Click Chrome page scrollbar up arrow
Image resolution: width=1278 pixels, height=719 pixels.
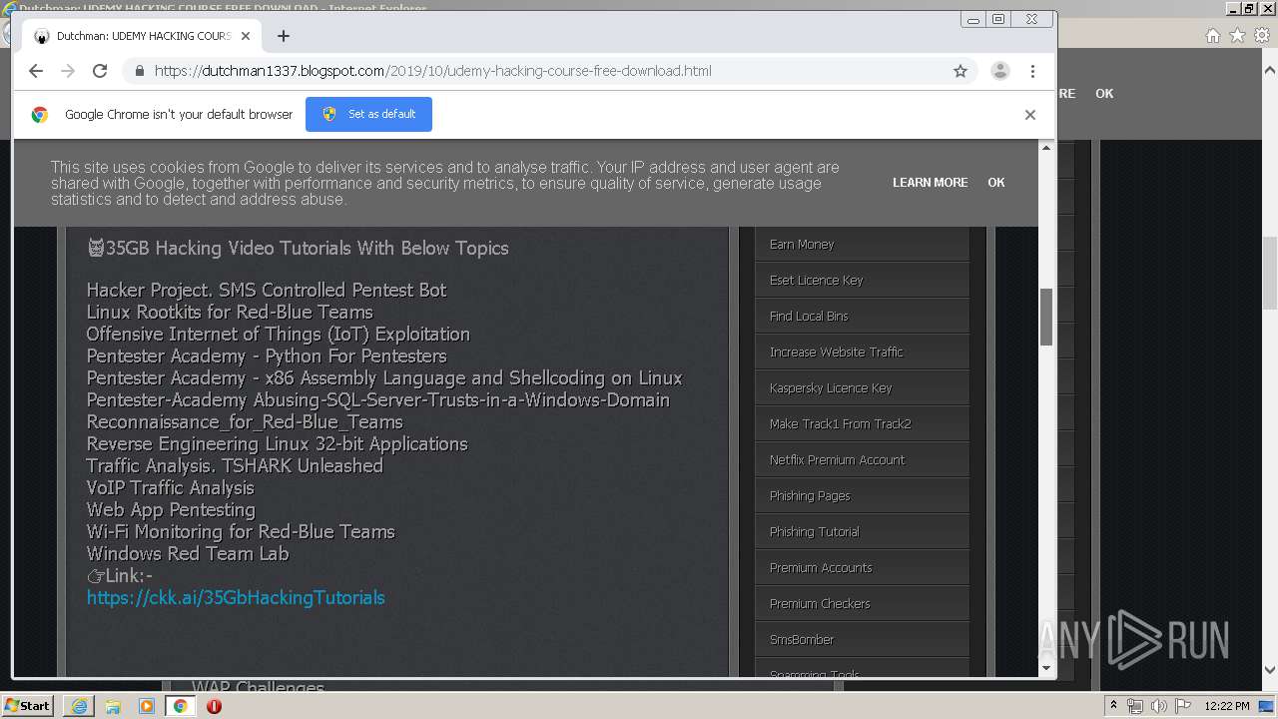(x=1046, y=147)
